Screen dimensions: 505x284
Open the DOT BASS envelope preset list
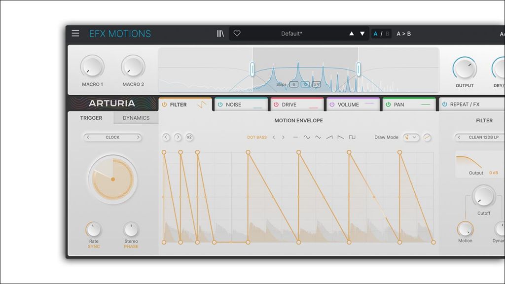pos(256,137)
